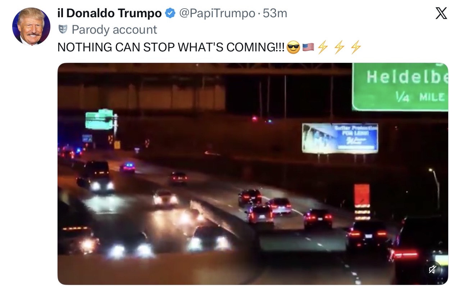Screen dimensions: 459x291
Task: Click the orange construction arrow sign in video
Action: coord(362,202)
